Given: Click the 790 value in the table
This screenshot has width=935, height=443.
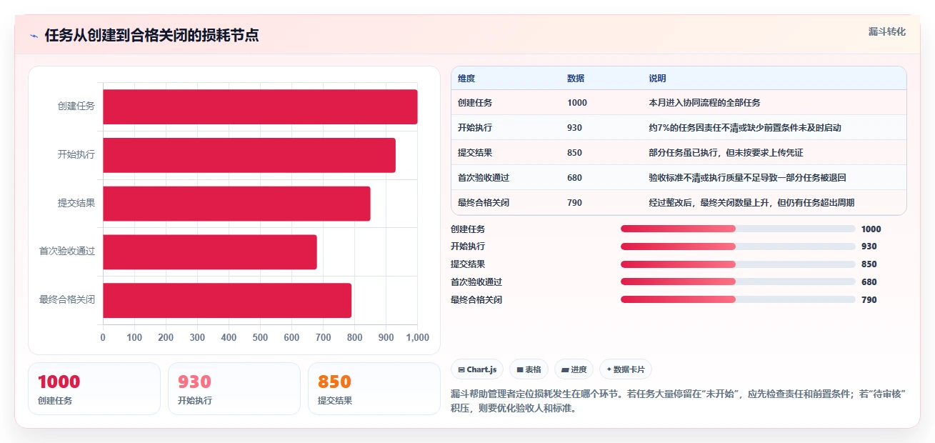Looking at the screenshot, I should pyautogui.click(x=574, y=203).
